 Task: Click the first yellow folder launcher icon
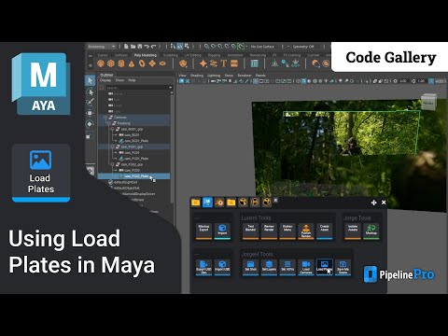(x=196, y=203)
